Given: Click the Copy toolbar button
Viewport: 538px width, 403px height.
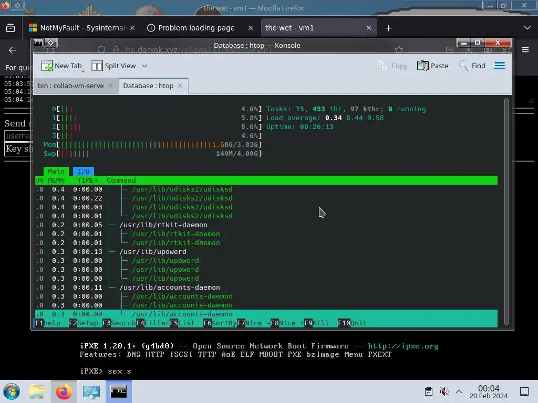Looking at the screenshot, I should click(393, 66).
